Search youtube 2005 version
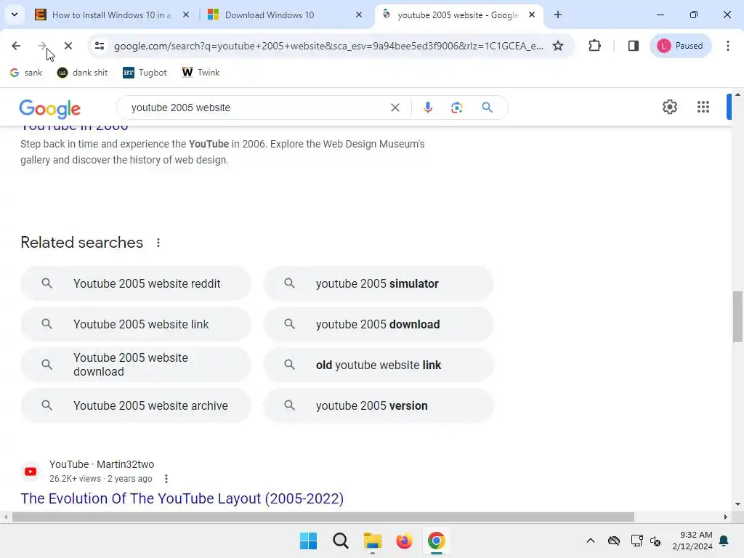The image size is (744, 558). pyautogui.click(x=379, y=405)
